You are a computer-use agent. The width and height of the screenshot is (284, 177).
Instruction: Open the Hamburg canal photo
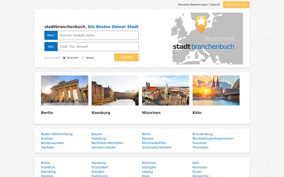tap(115, 90)
